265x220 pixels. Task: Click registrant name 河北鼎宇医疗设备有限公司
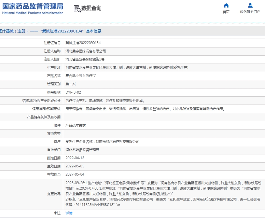(x=86, y=51)
